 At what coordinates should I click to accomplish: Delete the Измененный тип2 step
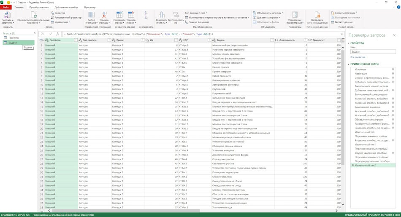pyautogui.click(x=352, y=166)
